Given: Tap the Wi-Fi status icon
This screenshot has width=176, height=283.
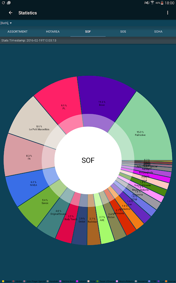Looking at the screenshot, I should point(152,3).
